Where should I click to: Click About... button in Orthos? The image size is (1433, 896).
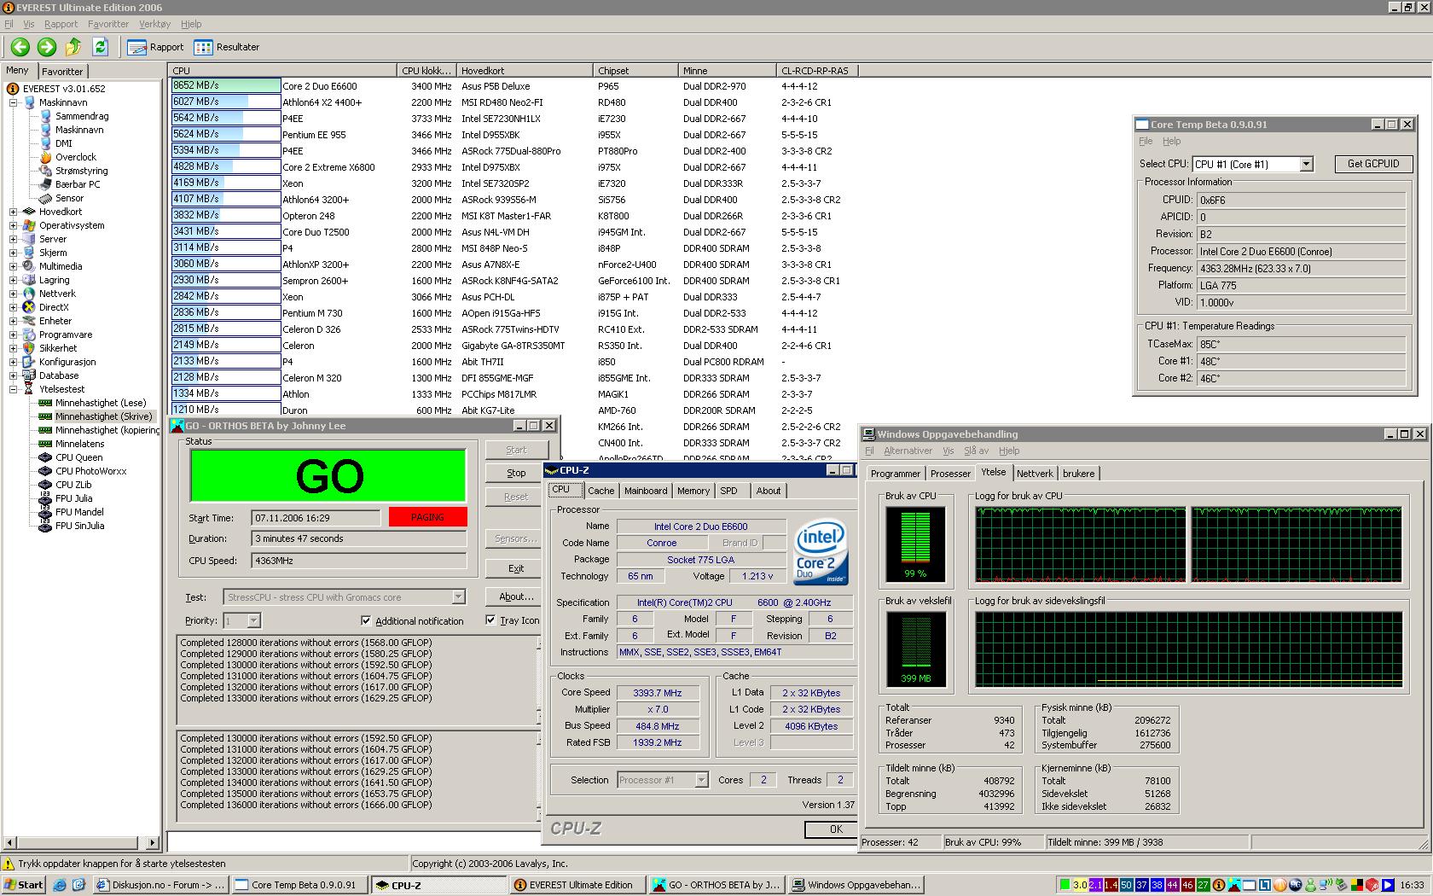click(516, 596)
